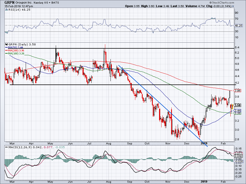Click the Aug label on the price chart date axis
246x184 pixels.
109,144
